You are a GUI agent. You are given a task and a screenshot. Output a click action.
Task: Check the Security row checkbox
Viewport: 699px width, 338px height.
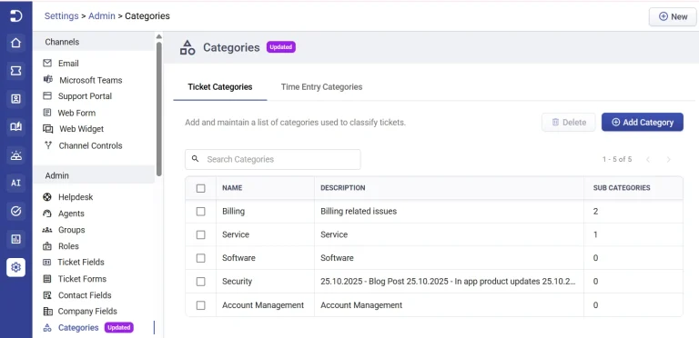click(200, 282)
